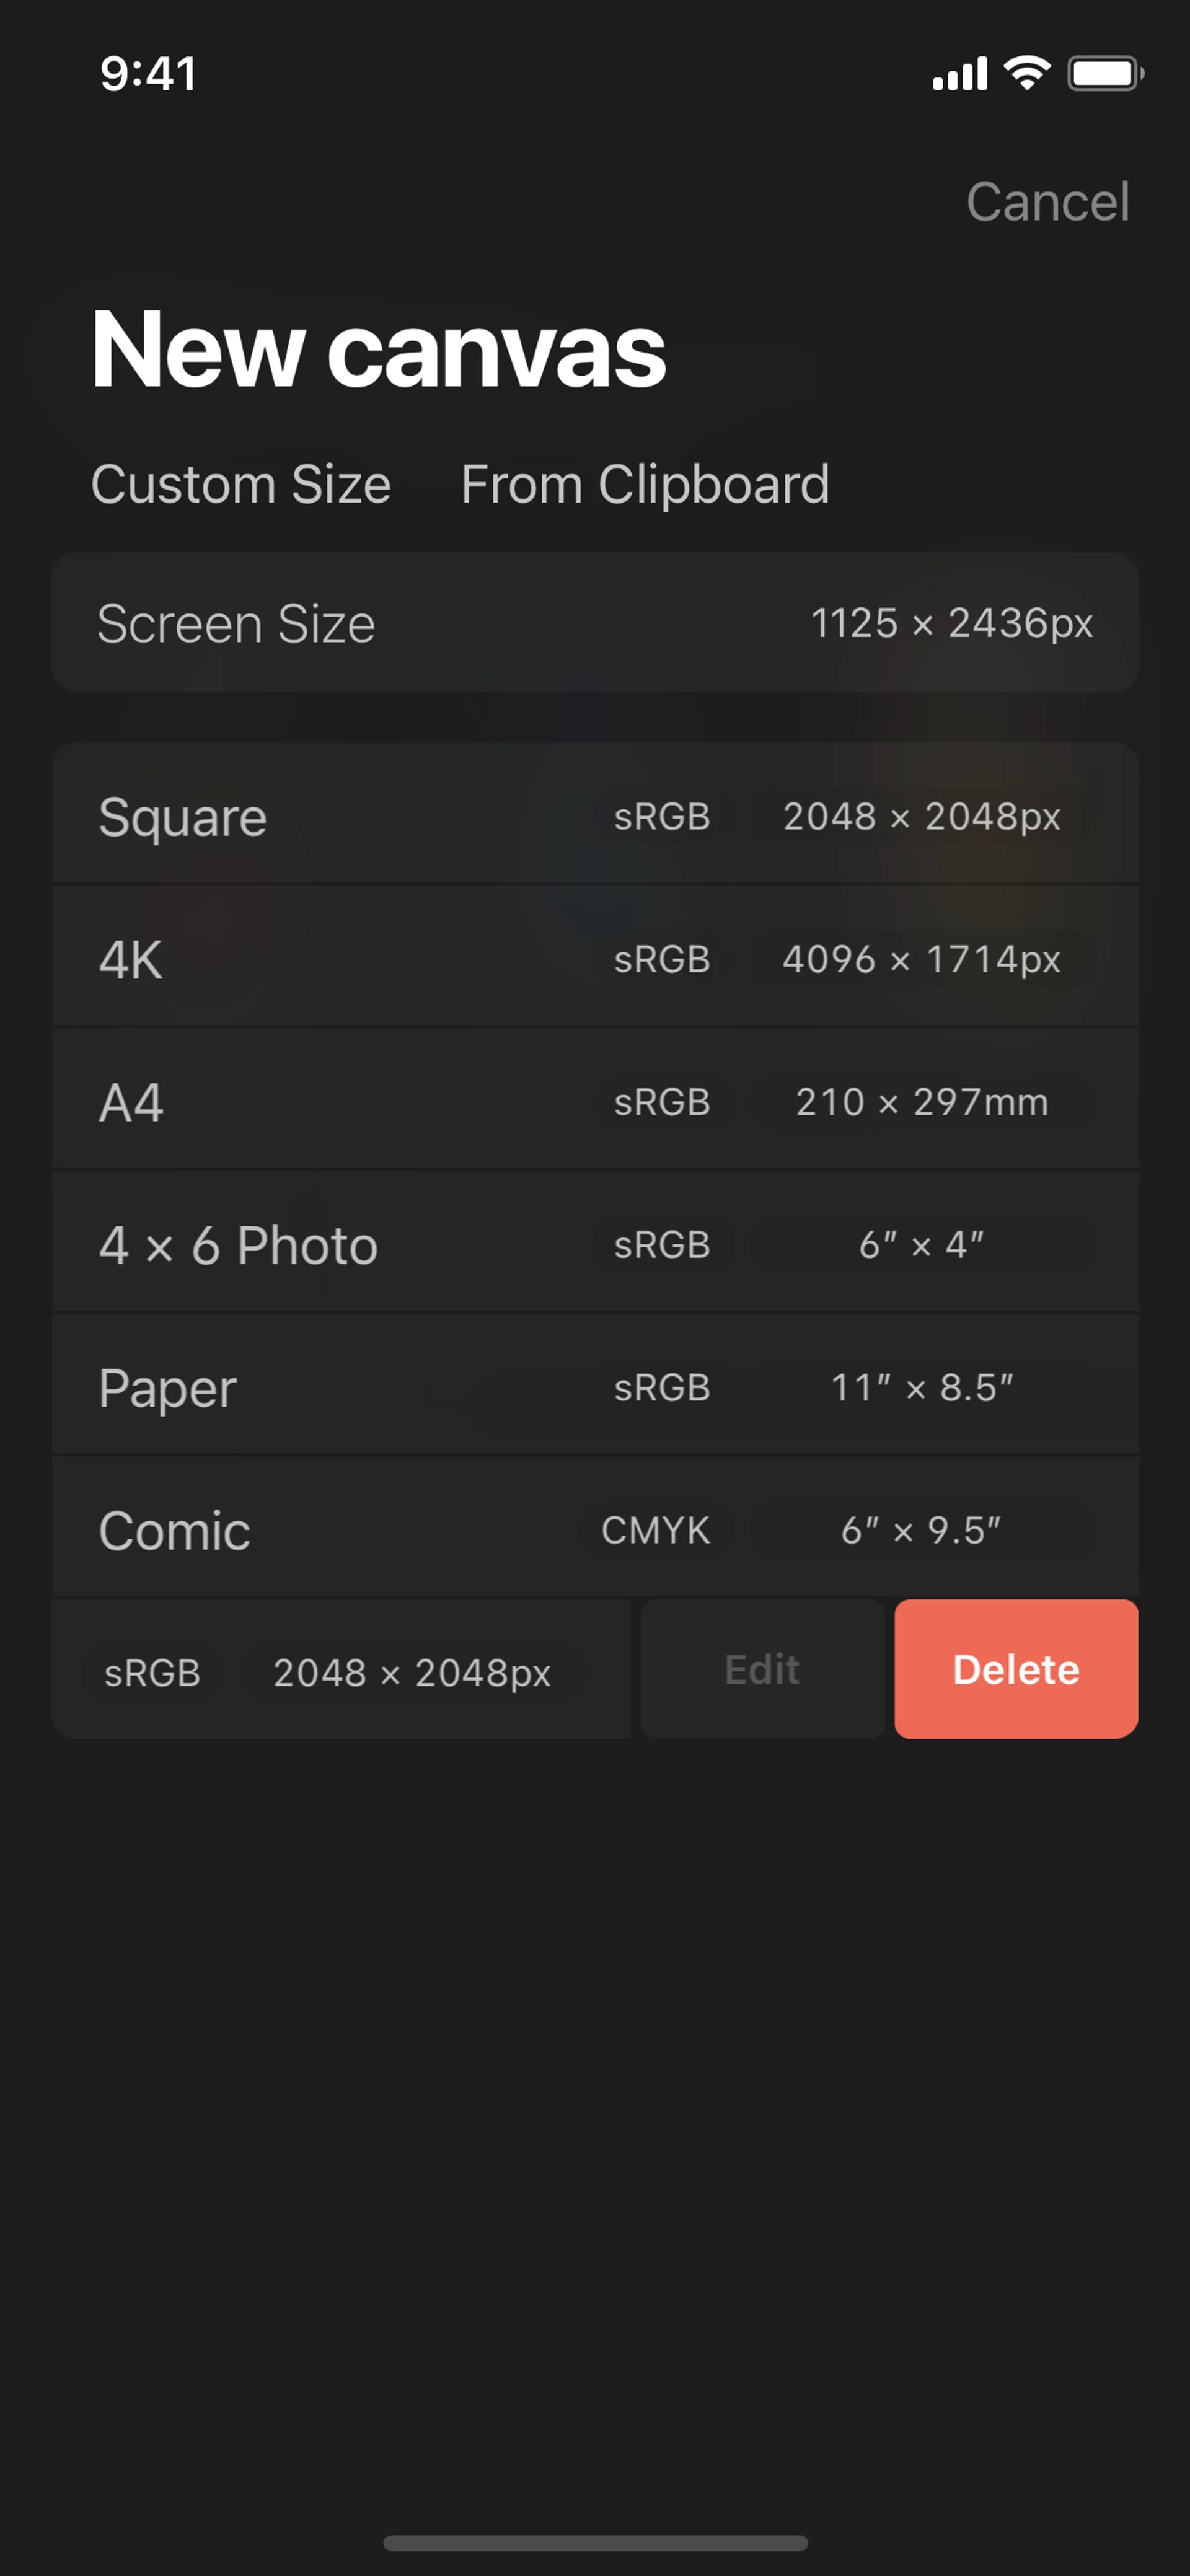Pick the 4 × 6 Photo preset
The width and height of the screenshot is (1190, 2576).
[238, 1246]
